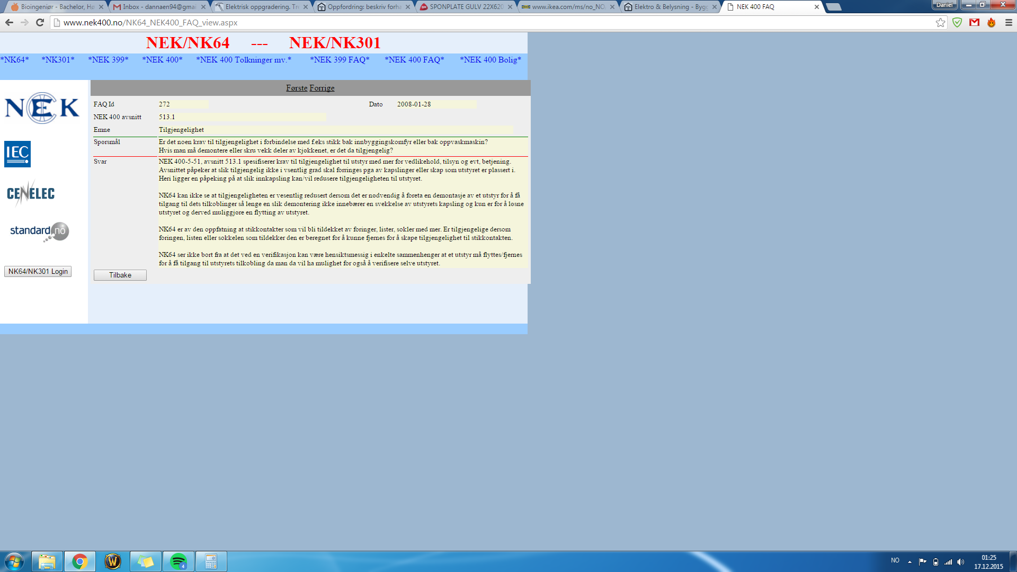Click the browser back arrow

9,22
